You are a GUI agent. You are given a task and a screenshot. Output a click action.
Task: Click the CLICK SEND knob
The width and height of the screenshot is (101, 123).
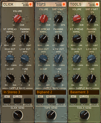coord(18,115)
